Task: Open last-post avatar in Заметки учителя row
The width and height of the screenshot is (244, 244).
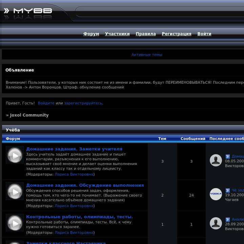Action: (216, 160)
